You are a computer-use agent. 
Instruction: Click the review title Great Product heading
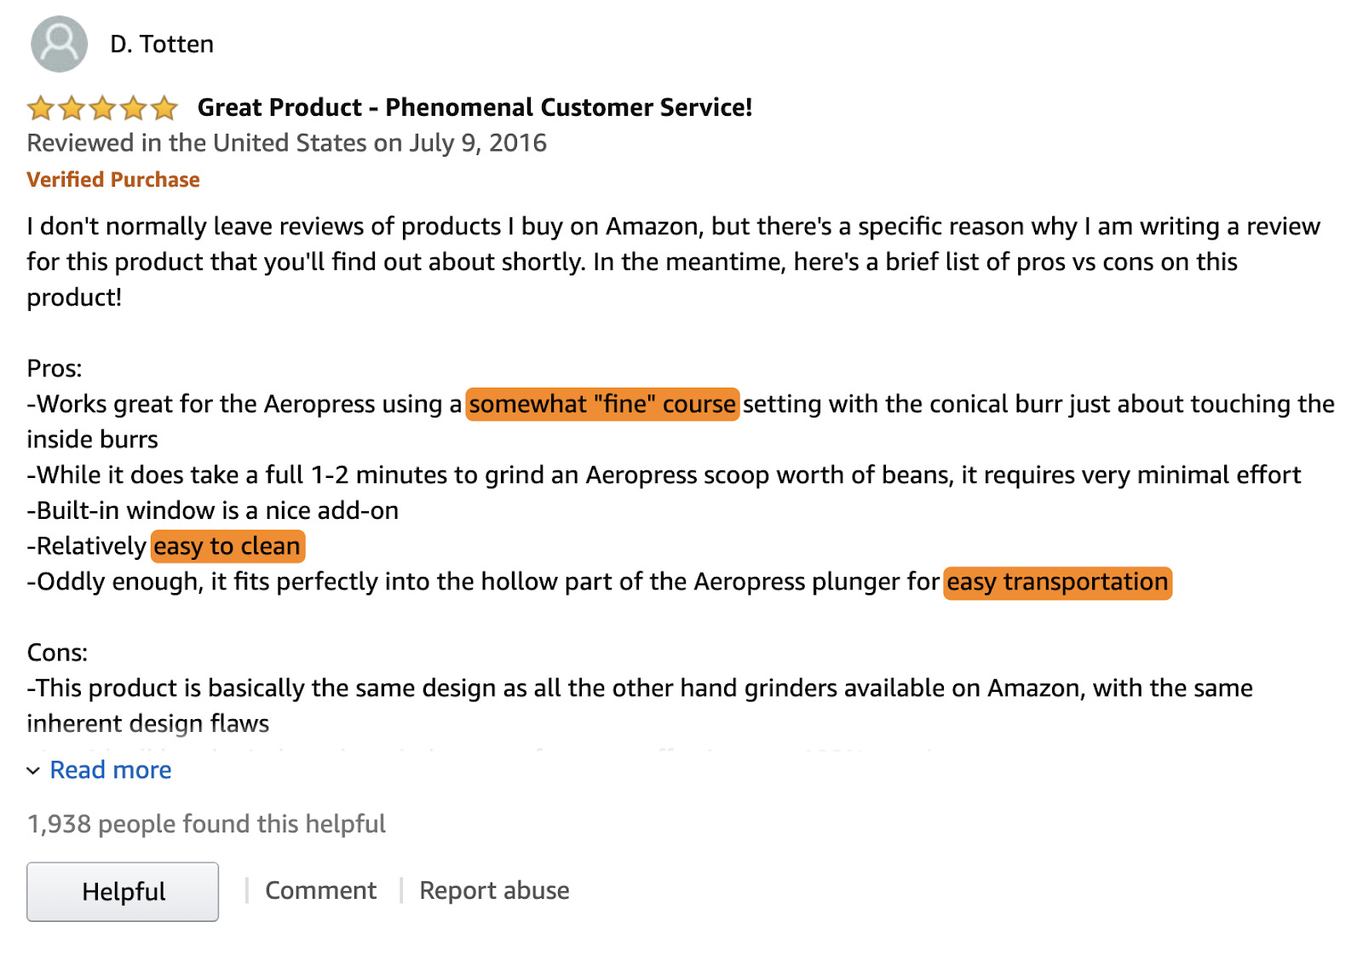click(x=474, y=107)
